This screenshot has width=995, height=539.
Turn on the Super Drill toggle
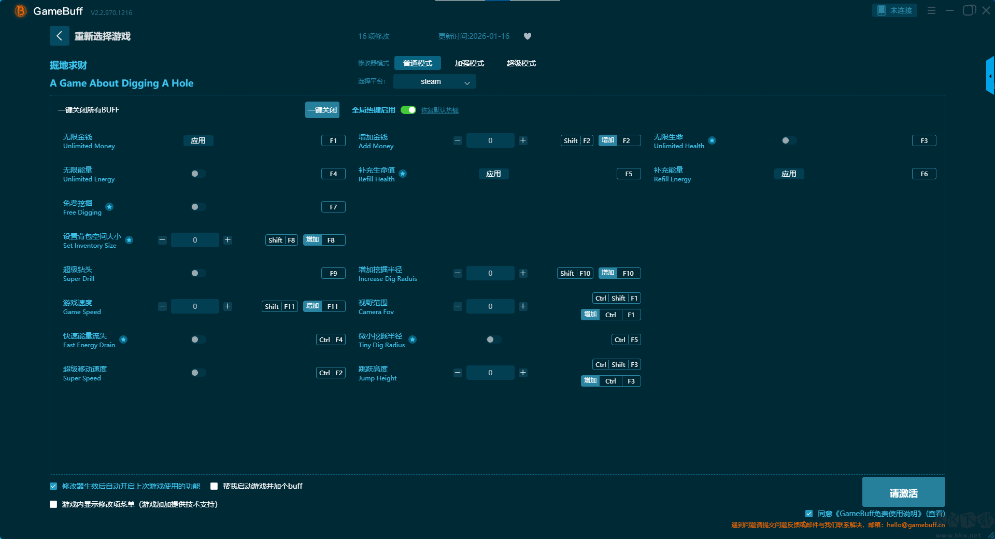coord(198,273)
